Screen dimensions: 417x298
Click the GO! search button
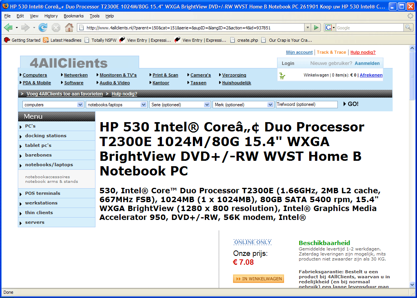coord(351,104)
